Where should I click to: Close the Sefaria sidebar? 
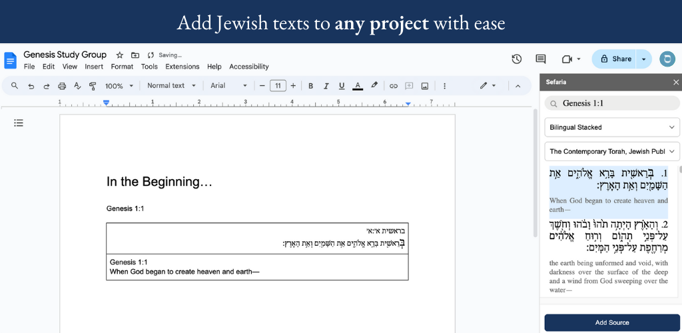click(675, 82)
